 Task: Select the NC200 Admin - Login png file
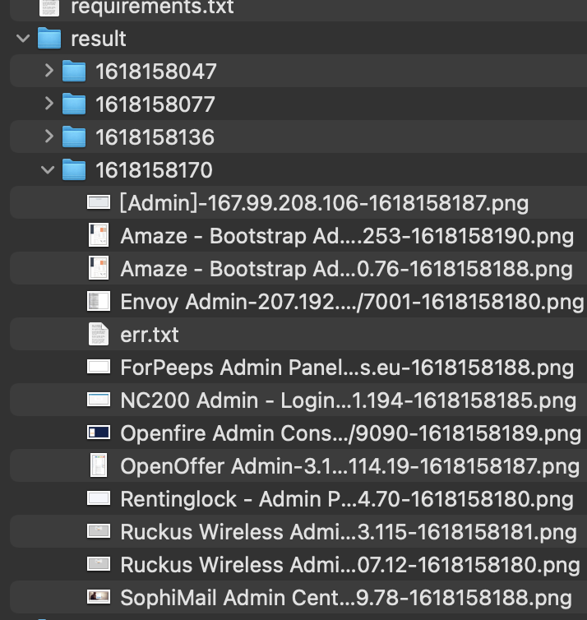pos(348,400)
